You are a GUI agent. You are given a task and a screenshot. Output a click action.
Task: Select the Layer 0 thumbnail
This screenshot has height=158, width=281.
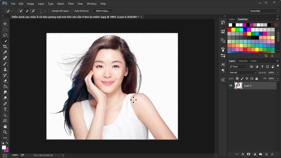point(238,86)
